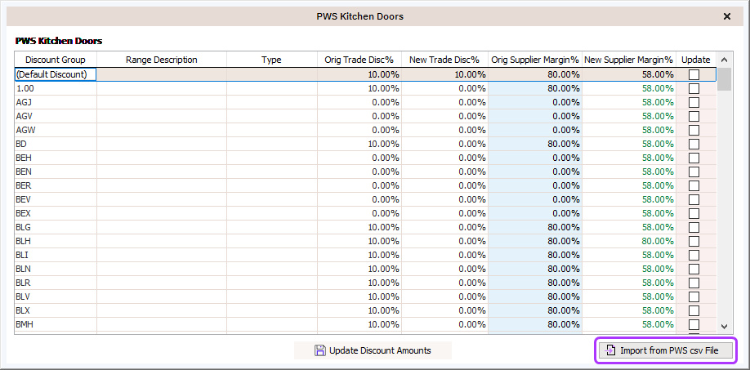
Task: Tick Update checkbox for BLX row
Action: (x=694, y=310)
